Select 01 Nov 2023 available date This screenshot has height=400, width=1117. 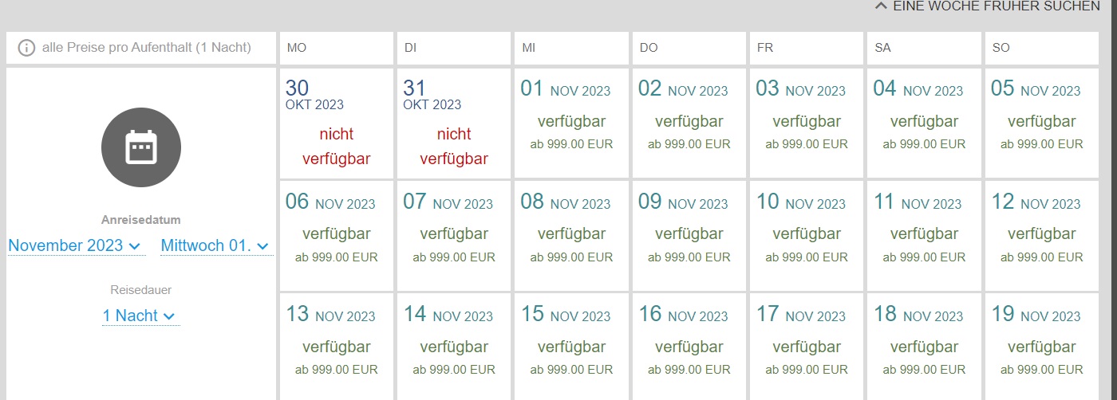click(570, 123)
